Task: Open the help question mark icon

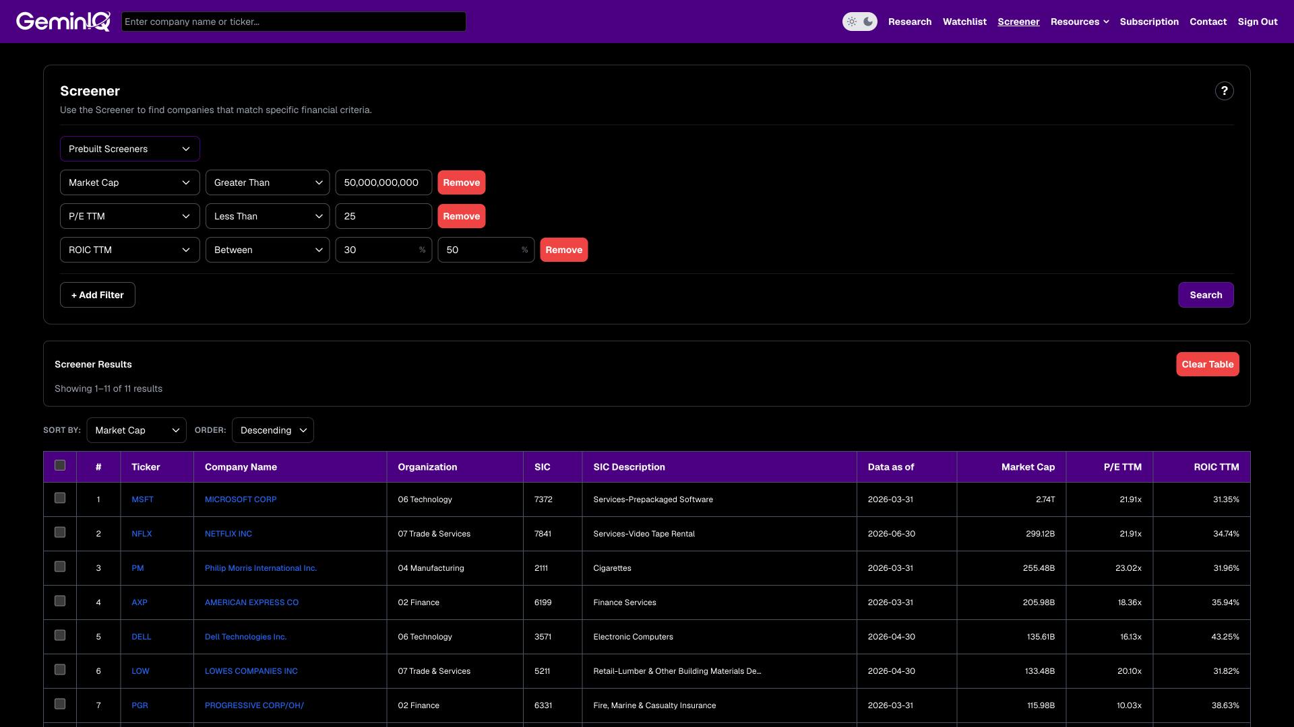Action: click(1224, 91)
